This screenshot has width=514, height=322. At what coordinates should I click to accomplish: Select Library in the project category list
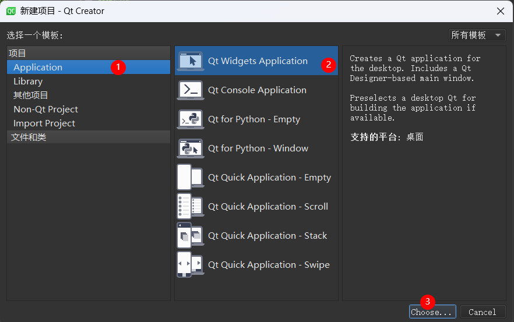click(x=28, y=82)
